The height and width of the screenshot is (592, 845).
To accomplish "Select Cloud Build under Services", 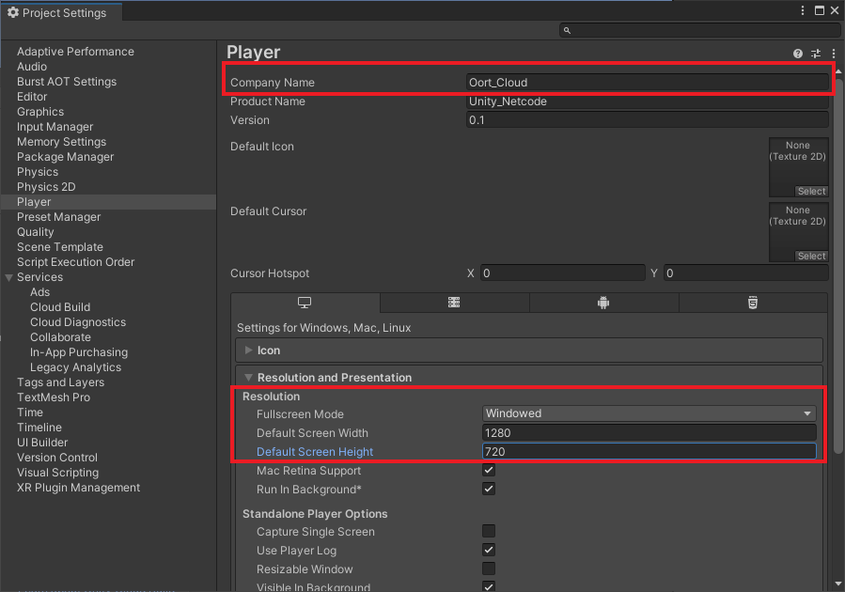I will pos(60,307).
